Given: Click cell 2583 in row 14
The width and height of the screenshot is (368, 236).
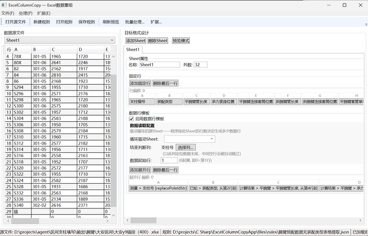Looking at the screenshot, I should tap(63, 118).
